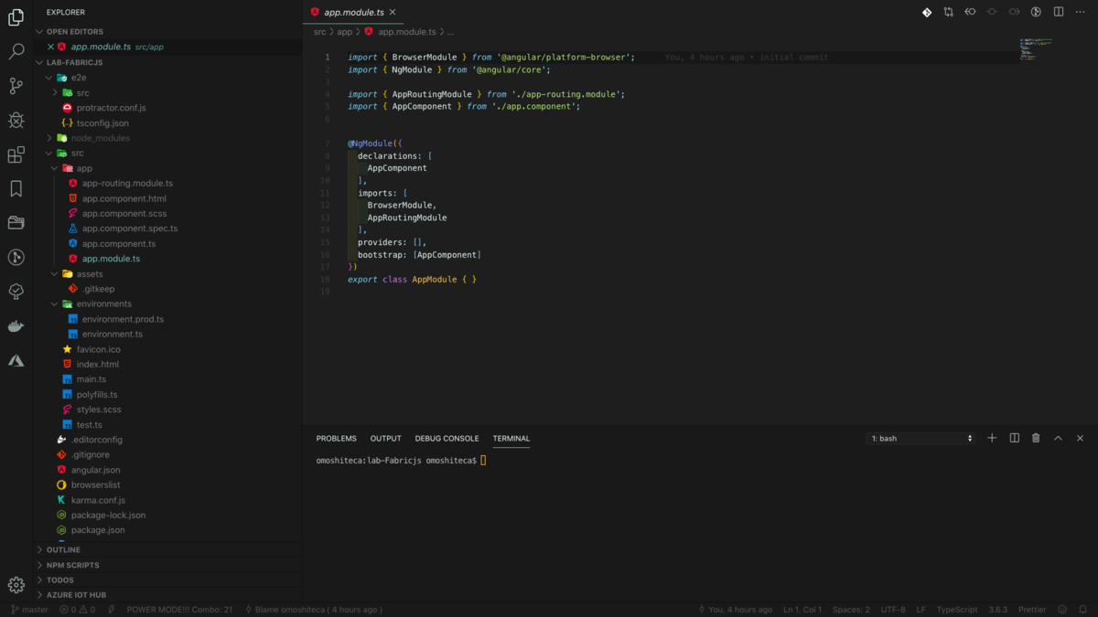Open the Run and Debug view

(x=16, y=121)
